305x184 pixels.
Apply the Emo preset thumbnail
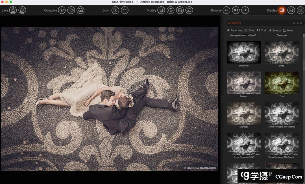(x=281, y=83)
